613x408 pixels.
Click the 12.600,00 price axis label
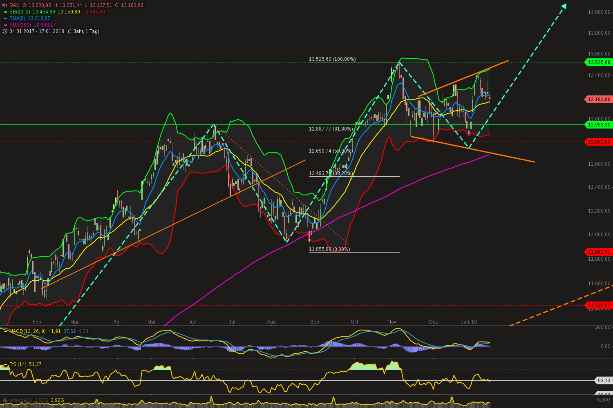(x=599, y=164)
